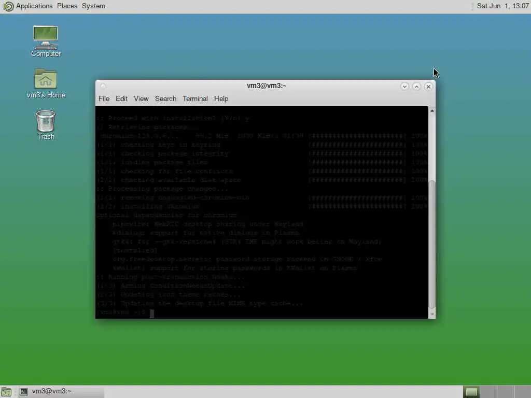The width and height of the screenshot is (531, 398).
Task: Switch to the first workspace
Action: [x=471, y=392]
